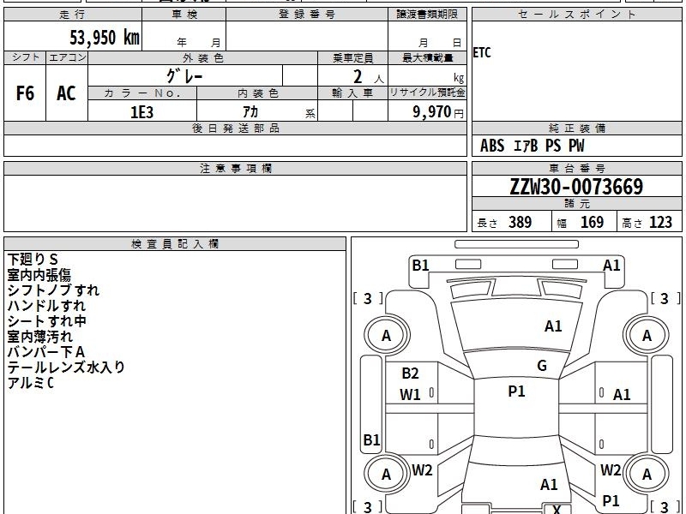Click the mileage value 53,950 km
Image resolution: width=686 pixels, height=514 pixels.
point(104,37)
